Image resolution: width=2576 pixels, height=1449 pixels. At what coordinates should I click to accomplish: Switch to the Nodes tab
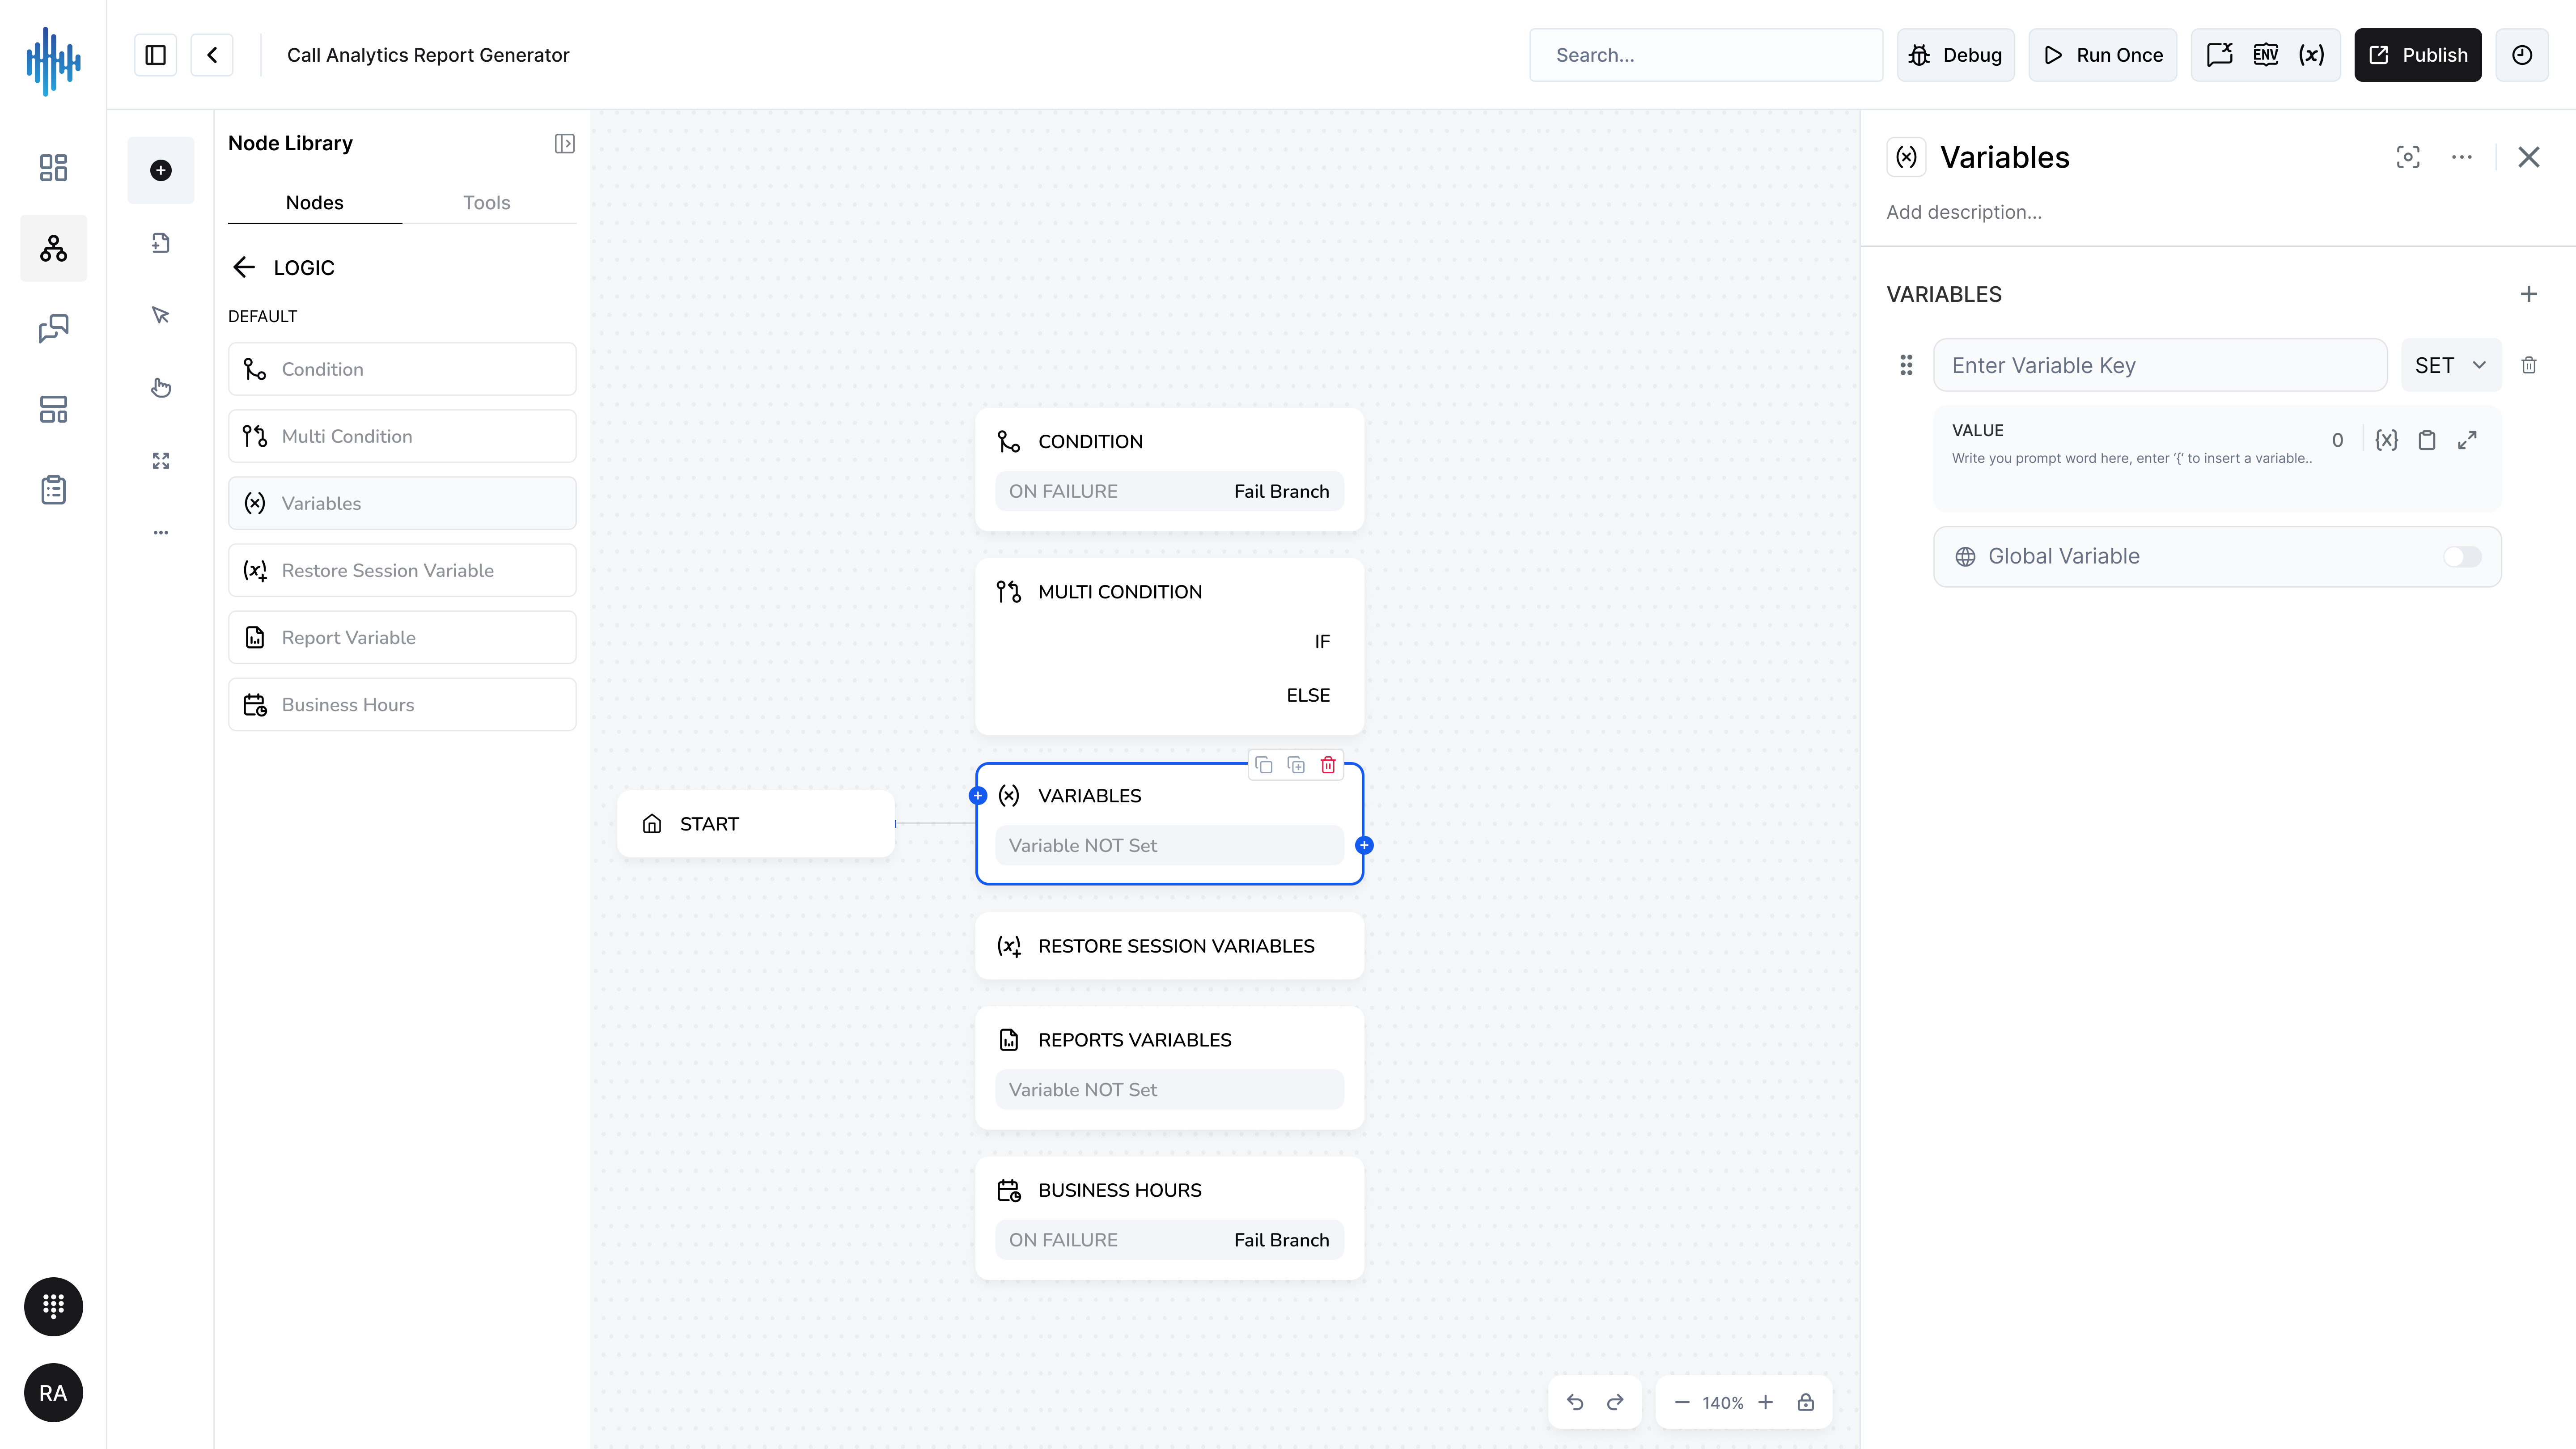315,203
